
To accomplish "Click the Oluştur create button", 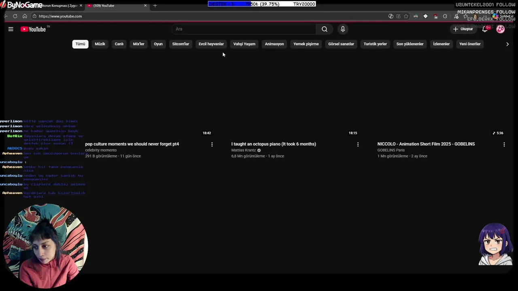I will click(463, 29).
